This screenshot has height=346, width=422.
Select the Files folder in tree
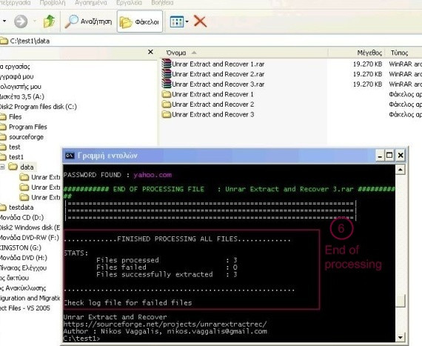pyautogui.click(x=15, y=117)
